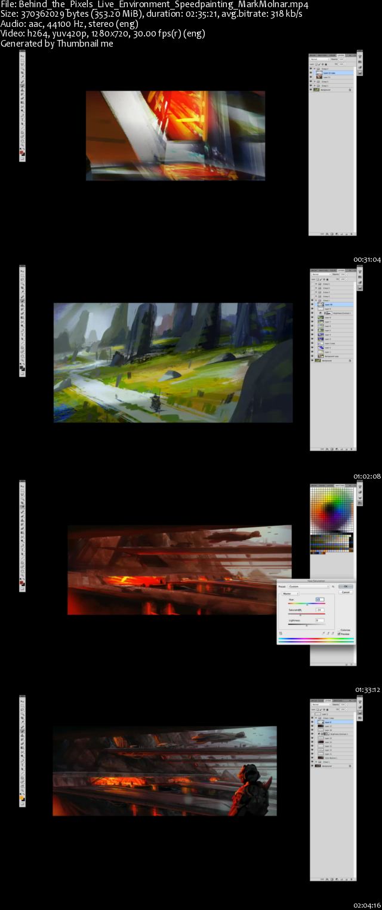Click painting canvas with character in 02:04:16 frame

165,771
